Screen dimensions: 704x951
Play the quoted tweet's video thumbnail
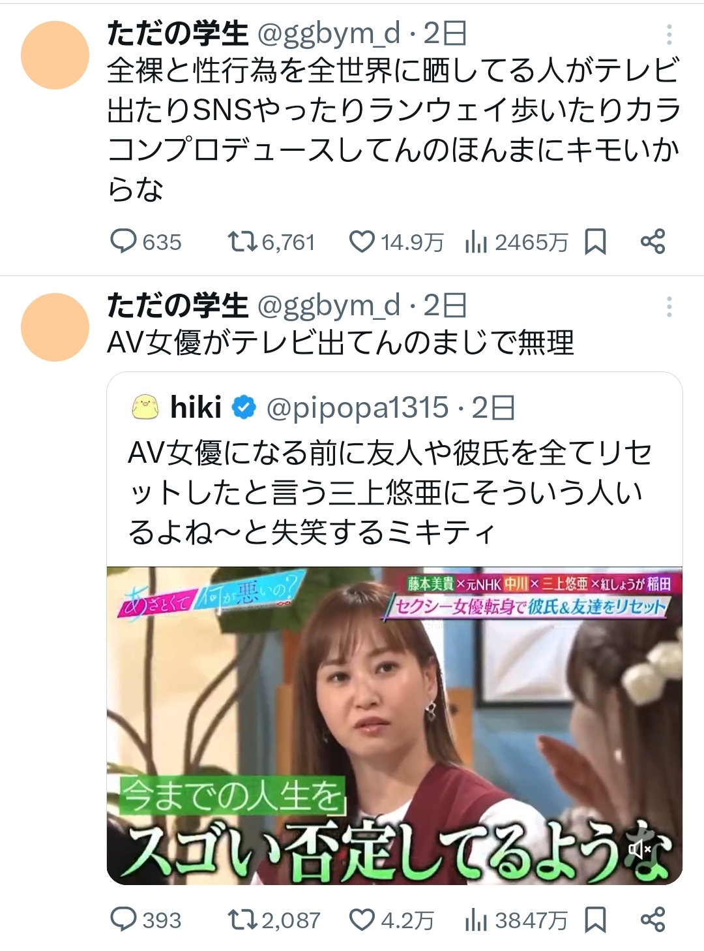coord(394,725)
